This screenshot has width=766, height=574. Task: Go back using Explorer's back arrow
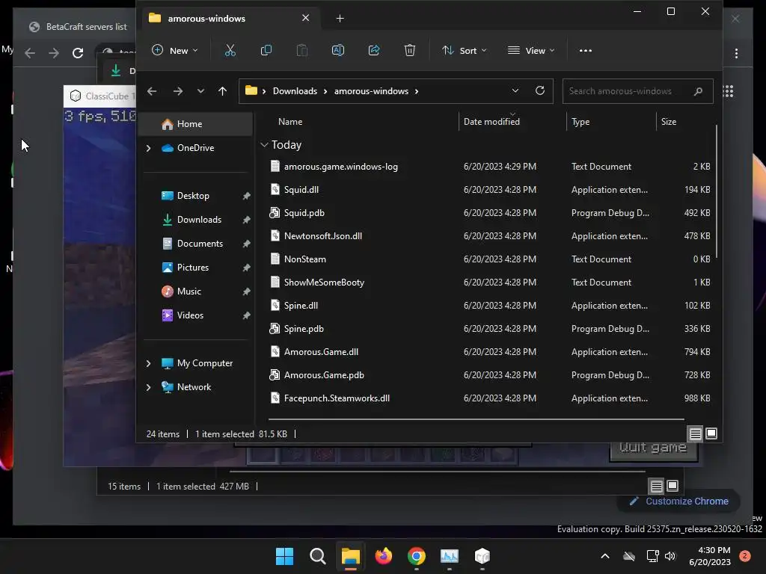[152, 91]
